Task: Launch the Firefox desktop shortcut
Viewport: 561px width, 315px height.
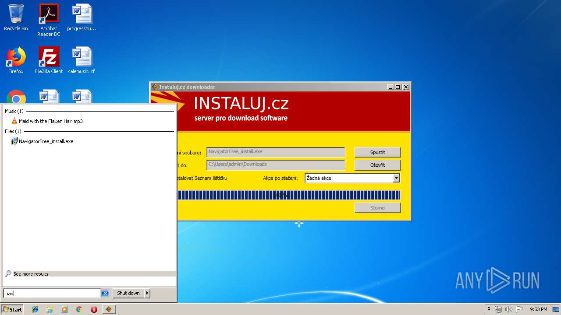Action: click(16, 60)
